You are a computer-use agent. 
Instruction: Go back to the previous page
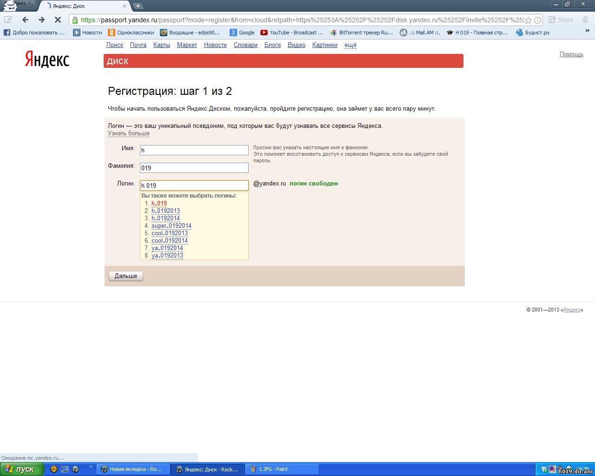[25, 20]
